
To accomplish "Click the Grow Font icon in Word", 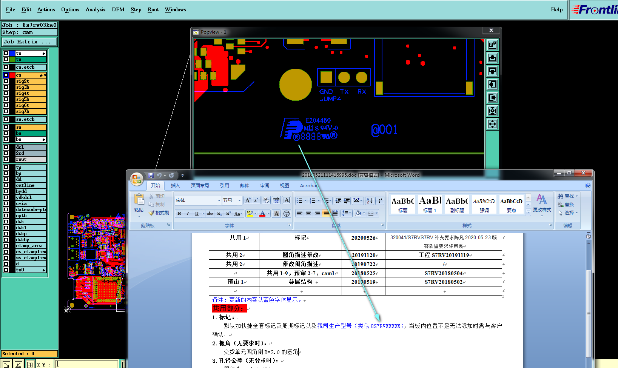I will pos(248,200).
